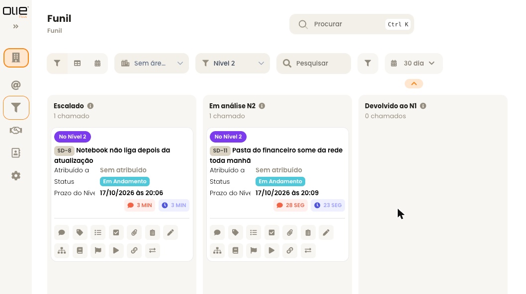Click the Pesquisar search field

tap(314, 64)
